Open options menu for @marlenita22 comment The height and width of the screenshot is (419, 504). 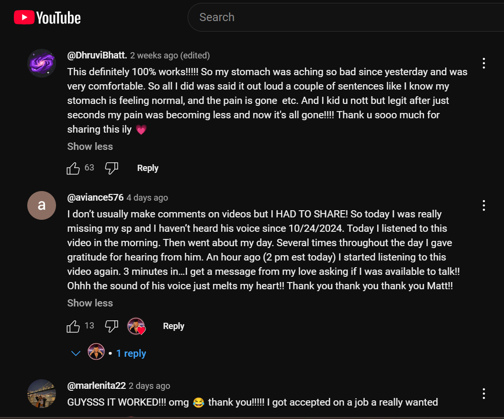click(x=484, y=394)
